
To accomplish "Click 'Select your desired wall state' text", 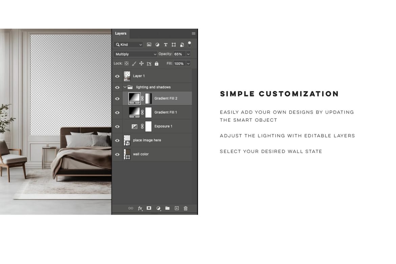I will [271, 152].
